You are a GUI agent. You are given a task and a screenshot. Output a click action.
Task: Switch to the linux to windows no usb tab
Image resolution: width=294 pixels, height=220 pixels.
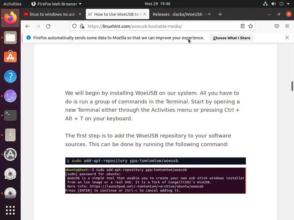click(x=53, y=14)
